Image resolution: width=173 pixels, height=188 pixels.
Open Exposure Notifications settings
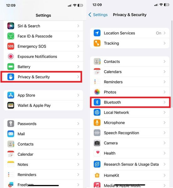point(43,56)
